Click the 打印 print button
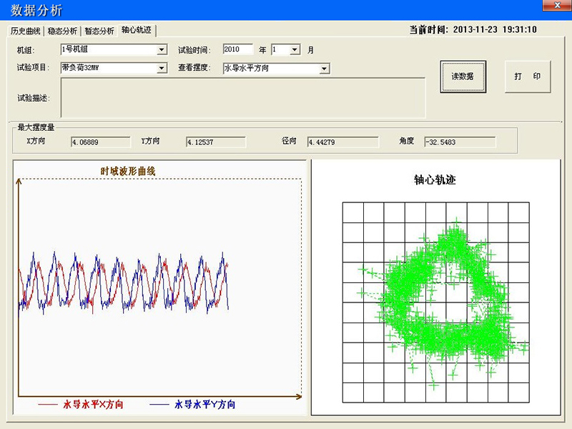The height and width of the screenshot is (429, 572). pyautogui.click(x=528, y=77)
